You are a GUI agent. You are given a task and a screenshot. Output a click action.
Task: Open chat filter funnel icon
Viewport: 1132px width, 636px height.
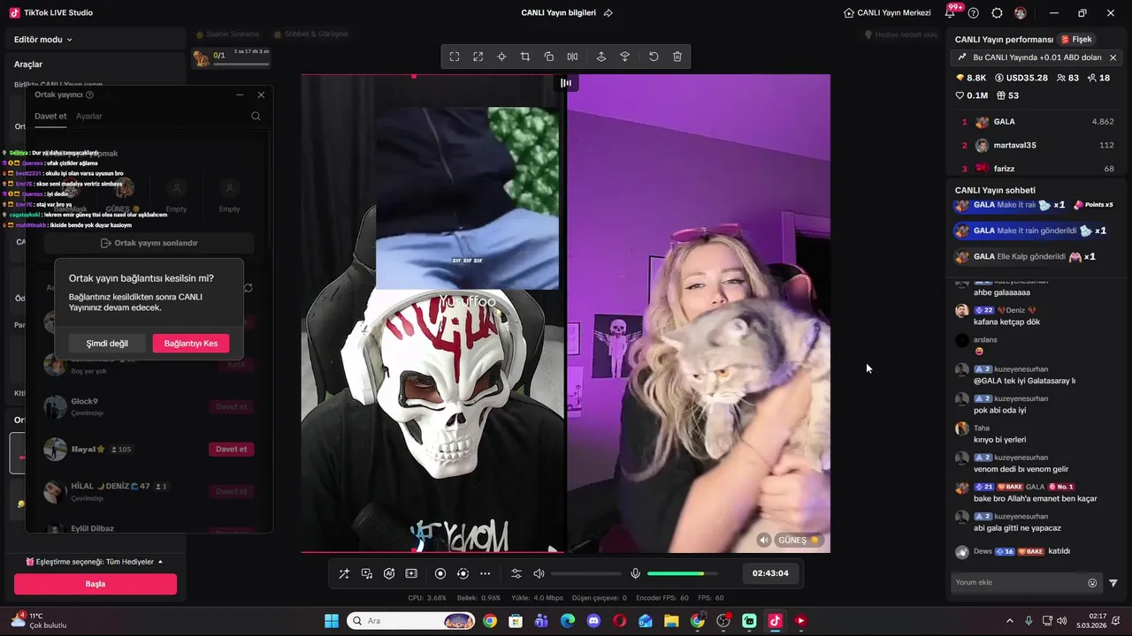[1113, 583]
